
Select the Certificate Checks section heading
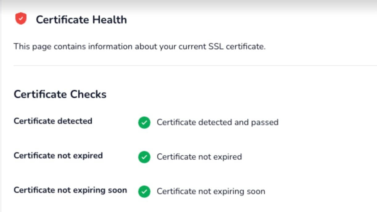pyautogui.click(x=60, y=94)
